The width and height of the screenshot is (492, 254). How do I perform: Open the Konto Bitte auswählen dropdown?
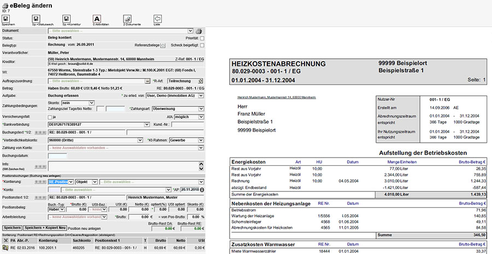pyautogui.click(x=116, y=190)
